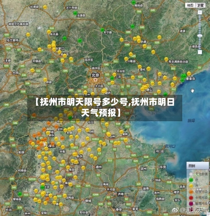Viewport: 210px width, 216px height.
Task: Open the green station marker at 保定
Action: pos(70,118)
